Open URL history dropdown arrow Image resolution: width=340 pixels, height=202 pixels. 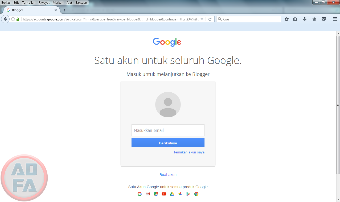pyautogui.click(x=202, y=19)
